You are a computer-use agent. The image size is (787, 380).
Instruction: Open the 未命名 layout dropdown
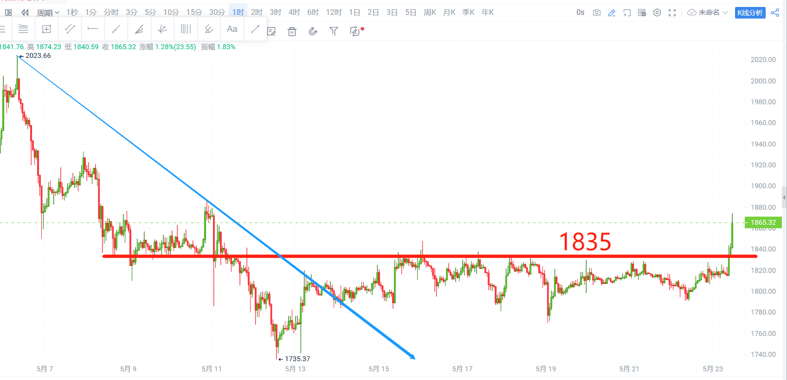tap(708, 13)
